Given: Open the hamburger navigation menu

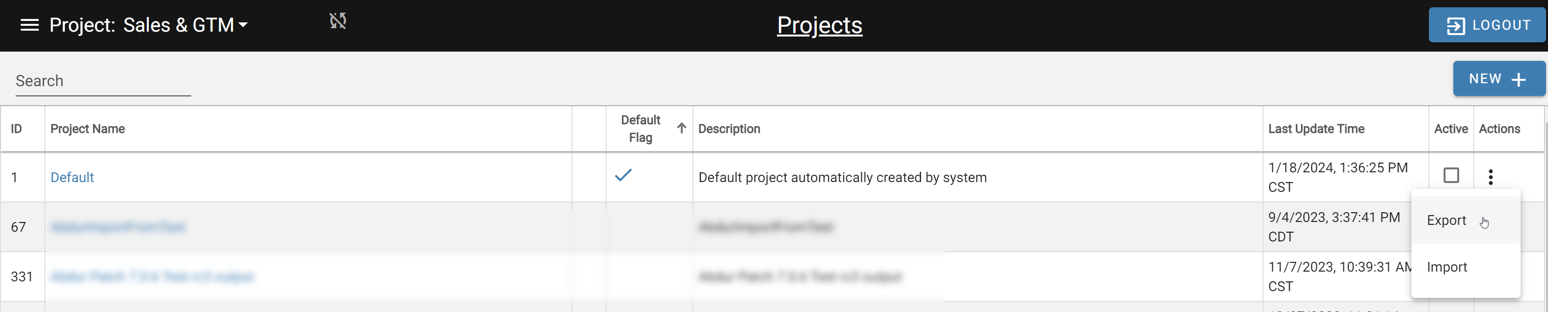Looking at the screenshot, I should [29, 25].
